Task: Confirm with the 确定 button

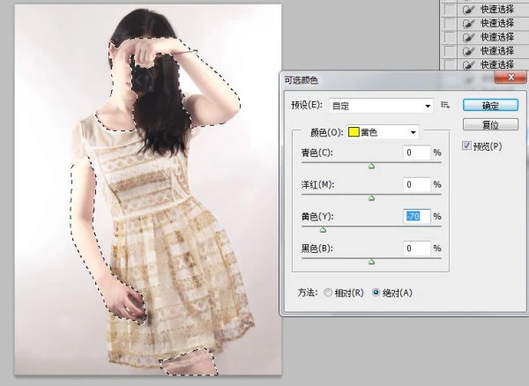Action: [x=490, y=105]
